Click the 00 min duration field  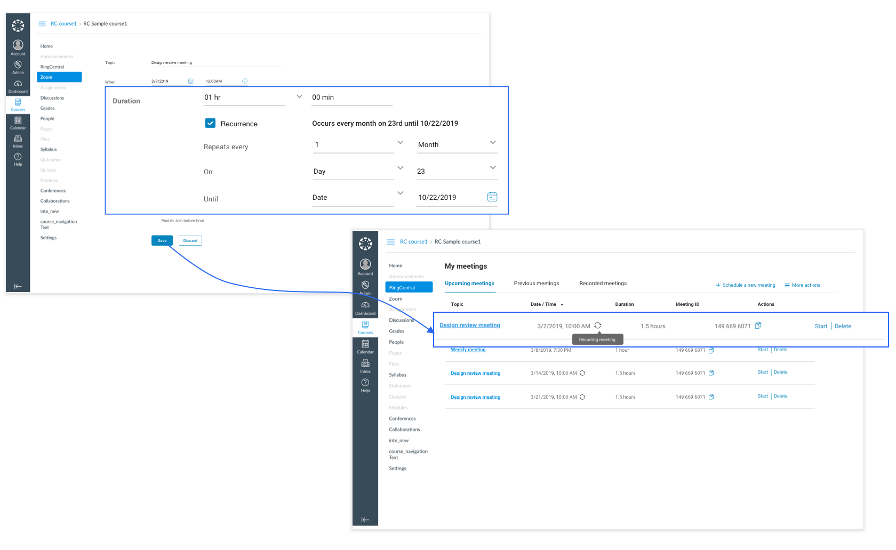[352, 98]
